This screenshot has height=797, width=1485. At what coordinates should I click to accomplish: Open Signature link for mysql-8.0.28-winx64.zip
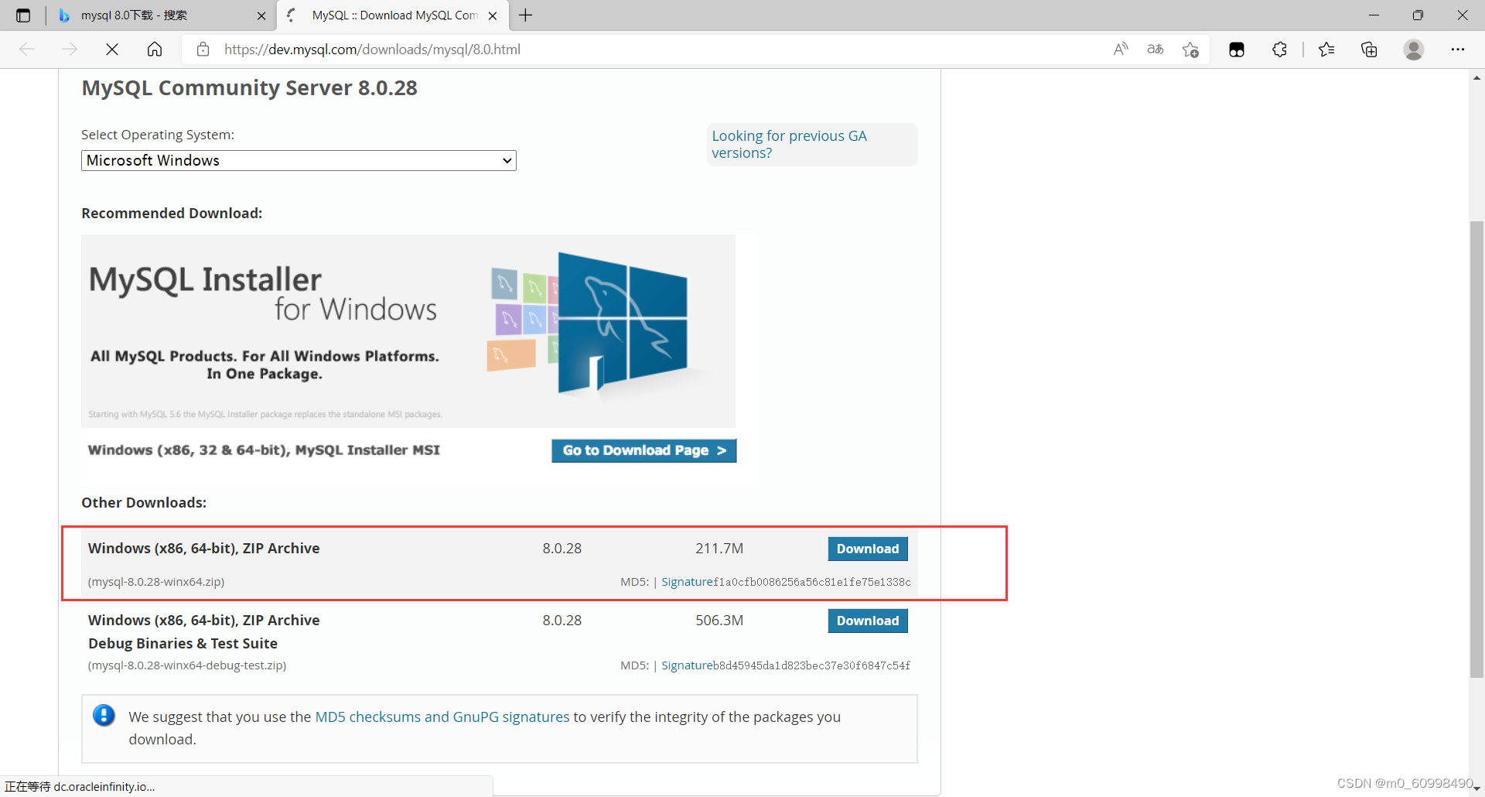point(687,582)
